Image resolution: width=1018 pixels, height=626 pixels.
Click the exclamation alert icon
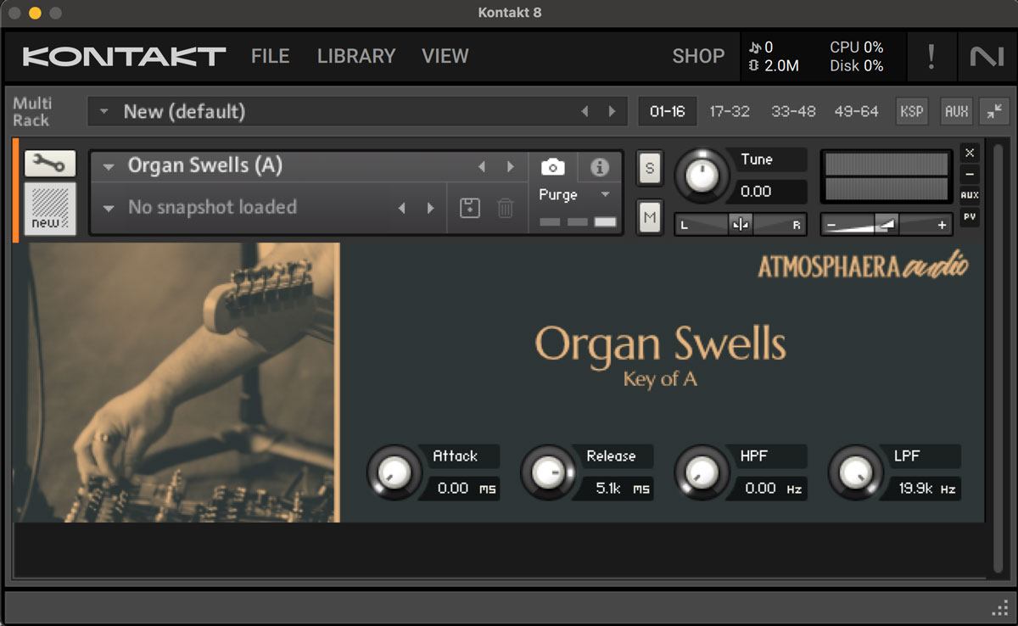[931, 57]
